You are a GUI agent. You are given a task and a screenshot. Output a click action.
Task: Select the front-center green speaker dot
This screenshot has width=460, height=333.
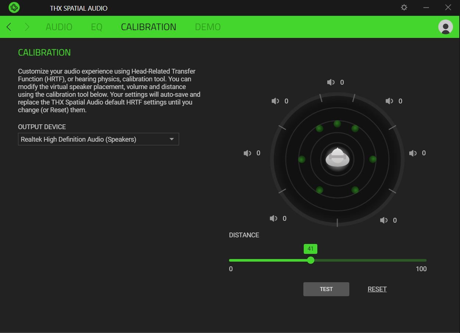(x=337, y=124)
